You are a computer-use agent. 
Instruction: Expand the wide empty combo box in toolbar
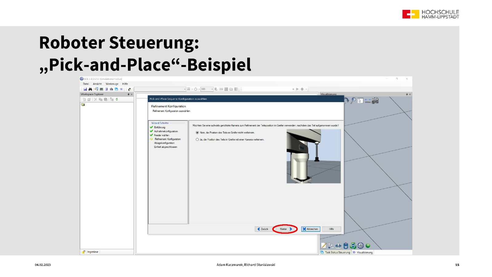click(185, 89)
